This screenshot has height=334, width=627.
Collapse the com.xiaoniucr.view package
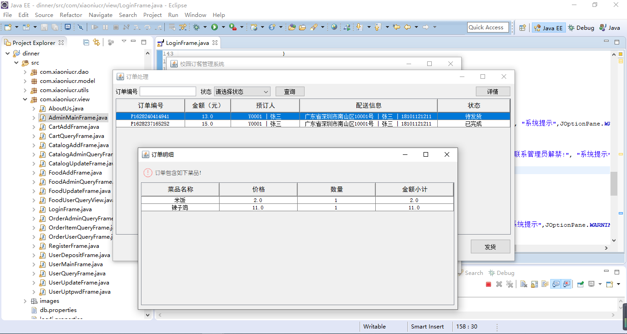25,99
